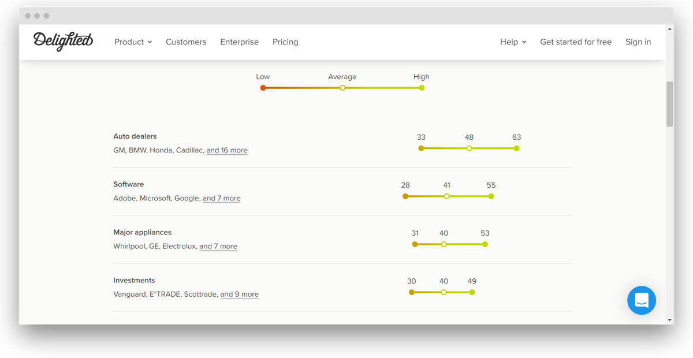Click the Low point on legend scale
Viewport: 693px width, 358px height.
(x=263, y=88)
